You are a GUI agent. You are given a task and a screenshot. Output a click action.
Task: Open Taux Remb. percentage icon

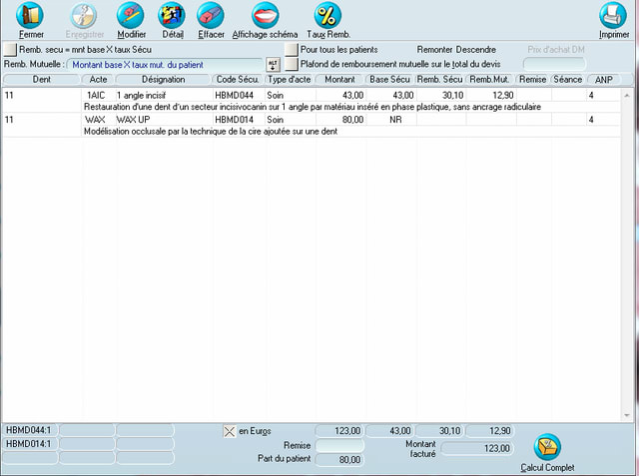(x=327, y=16)
